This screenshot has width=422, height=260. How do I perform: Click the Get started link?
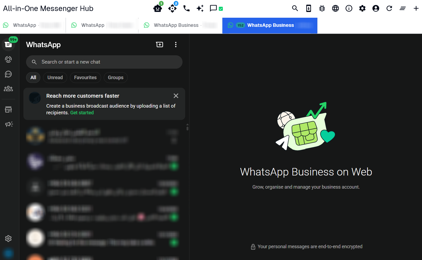coord(82,113)
